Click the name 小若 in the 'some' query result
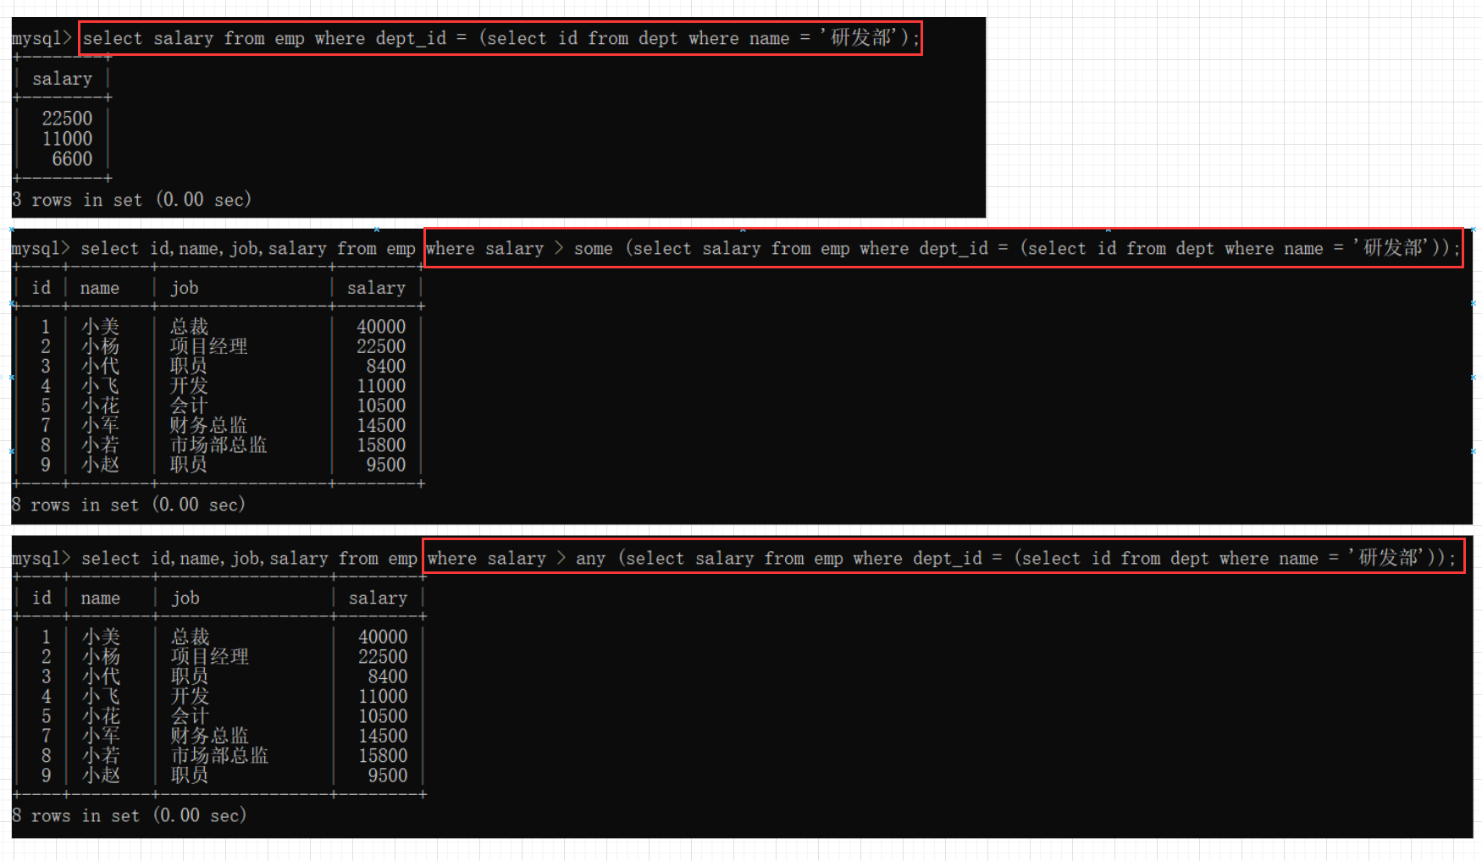 click(x=100, y=444)
